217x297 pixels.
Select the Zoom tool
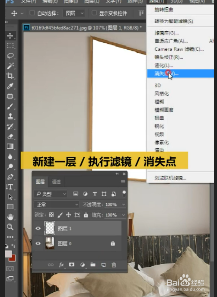(x=10, y=227)
